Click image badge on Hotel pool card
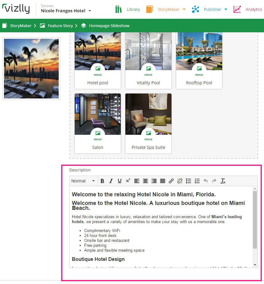The height and width of the screenshot is (284, 264). click(98, 69)
